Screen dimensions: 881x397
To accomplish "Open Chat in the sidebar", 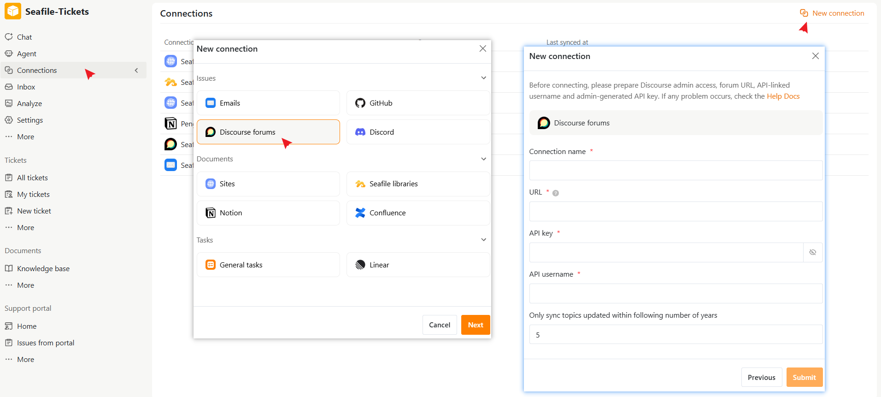I will point(24,37).
